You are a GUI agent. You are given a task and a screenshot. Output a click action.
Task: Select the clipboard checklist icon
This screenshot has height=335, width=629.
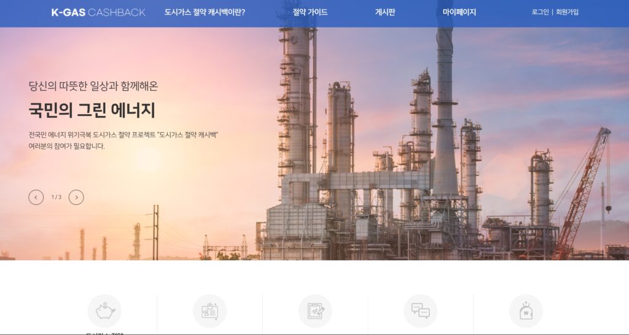coord(315,311)
